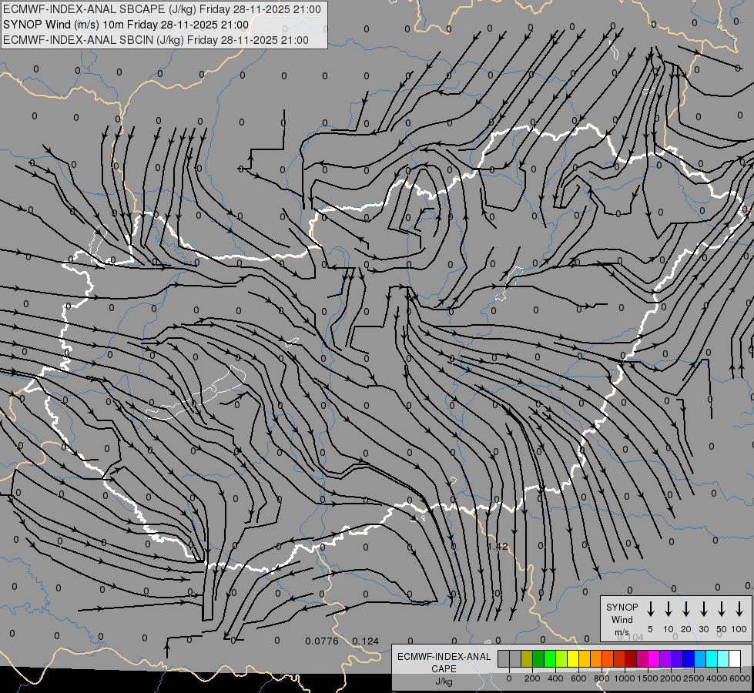The image size is (754, 693).
Task: Select the '0.0776' value on the map
Action: coord(322,641)
